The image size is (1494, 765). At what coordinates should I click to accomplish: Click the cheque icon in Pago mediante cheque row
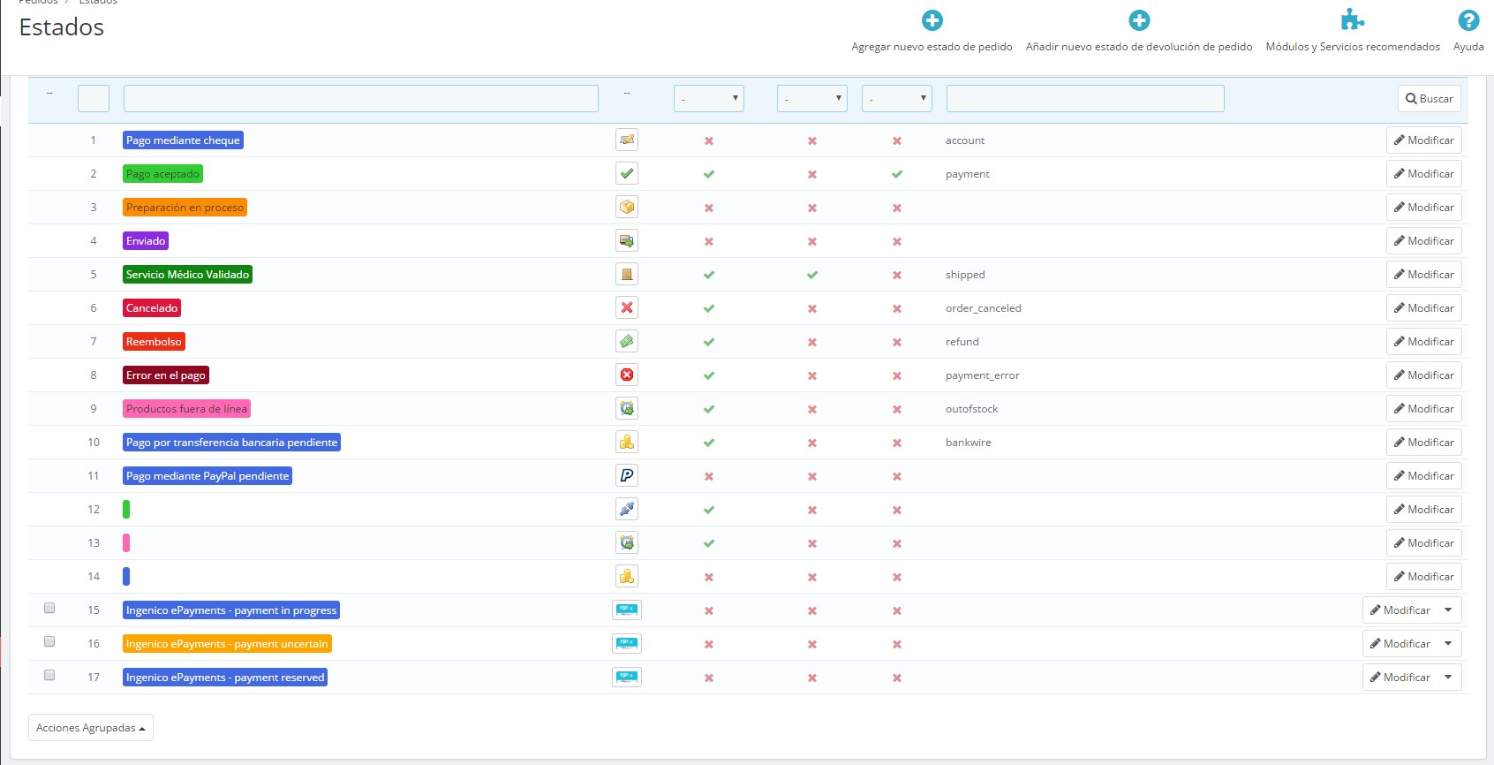coord(627,140)
